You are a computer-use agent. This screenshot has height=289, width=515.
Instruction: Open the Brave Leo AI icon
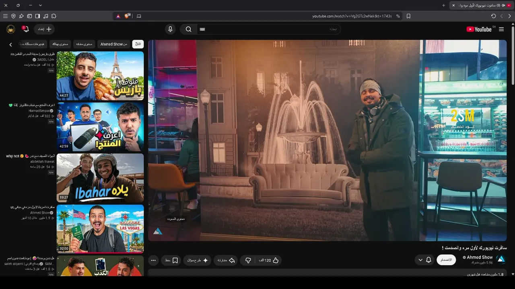[21, 16]
